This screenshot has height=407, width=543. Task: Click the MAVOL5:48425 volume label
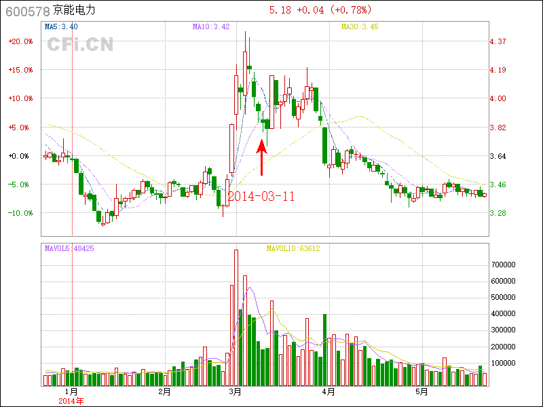pyautogui.click(x=69, y=249)
